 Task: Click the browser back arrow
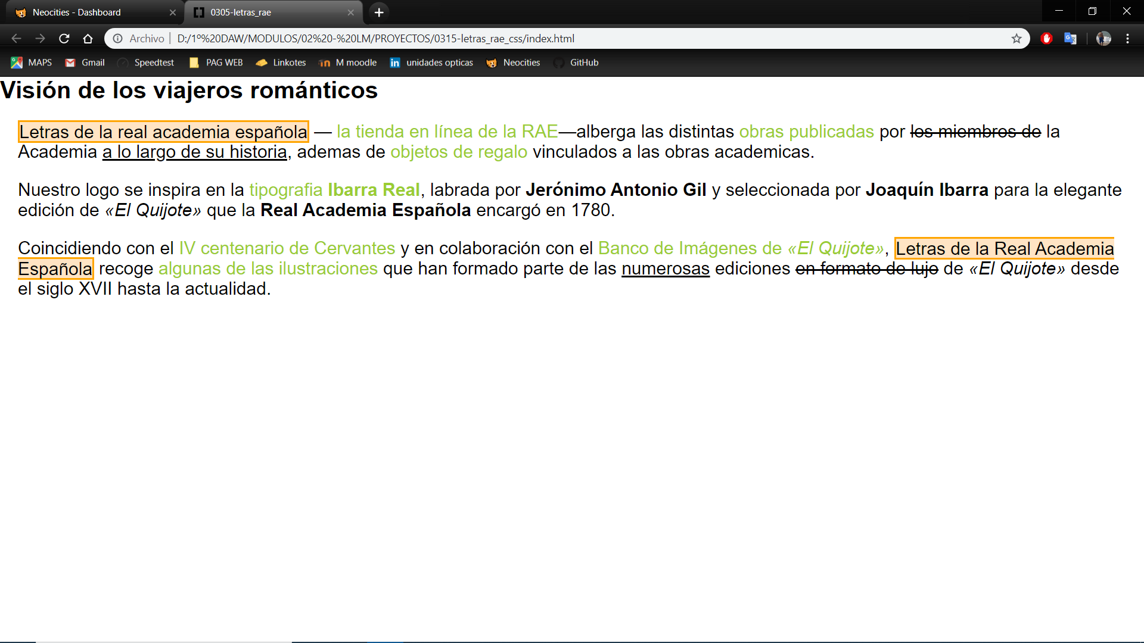[16, 39]
